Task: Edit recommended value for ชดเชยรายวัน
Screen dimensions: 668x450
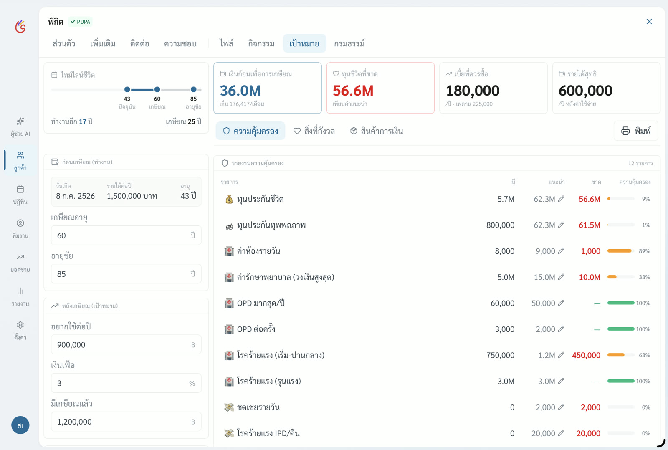Action: tap(561, 407)
